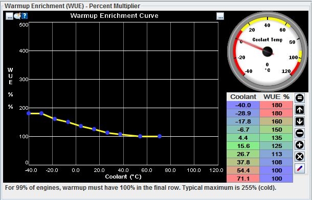Select Coolant cell -17.8
The image size is (312, 200).
click(x=243, y=121)
